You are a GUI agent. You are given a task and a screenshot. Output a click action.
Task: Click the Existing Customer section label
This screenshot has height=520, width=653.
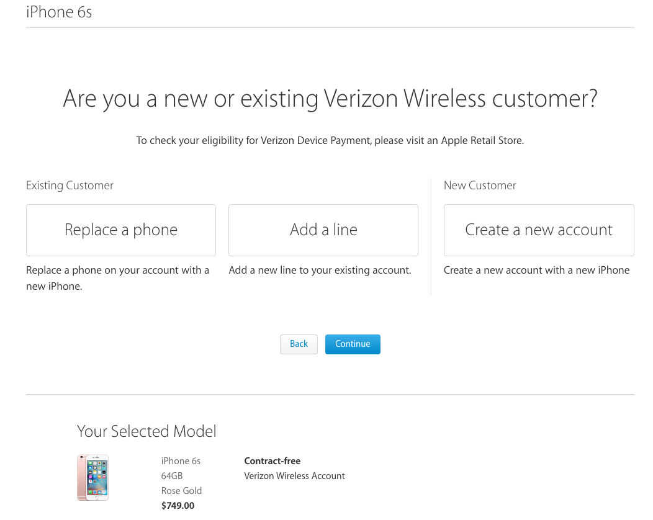70,186
